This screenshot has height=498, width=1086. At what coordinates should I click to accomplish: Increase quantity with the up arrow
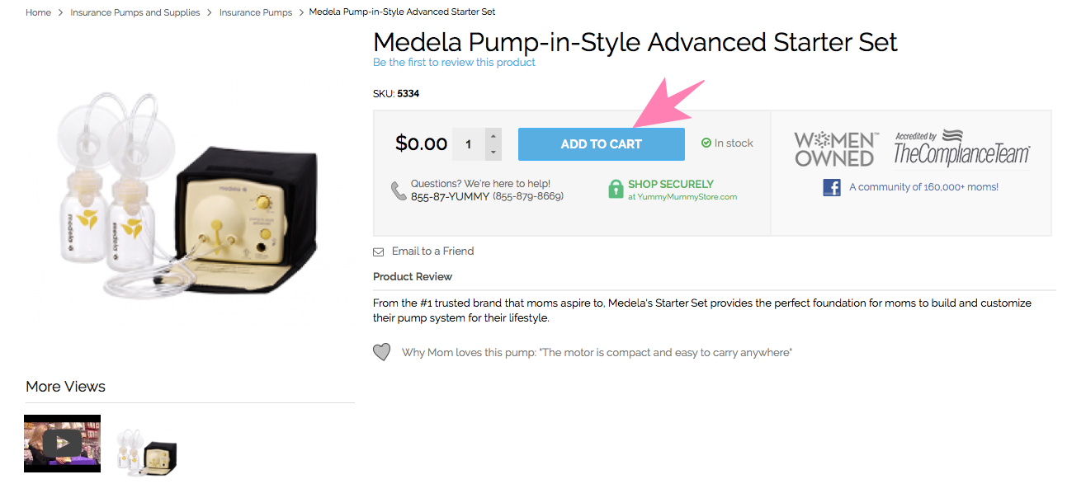pyautogui.click(x=493, y=136)
